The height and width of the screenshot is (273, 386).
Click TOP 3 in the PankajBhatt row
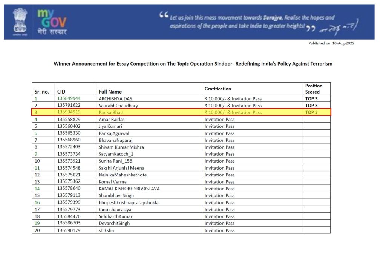click(311, 112)
